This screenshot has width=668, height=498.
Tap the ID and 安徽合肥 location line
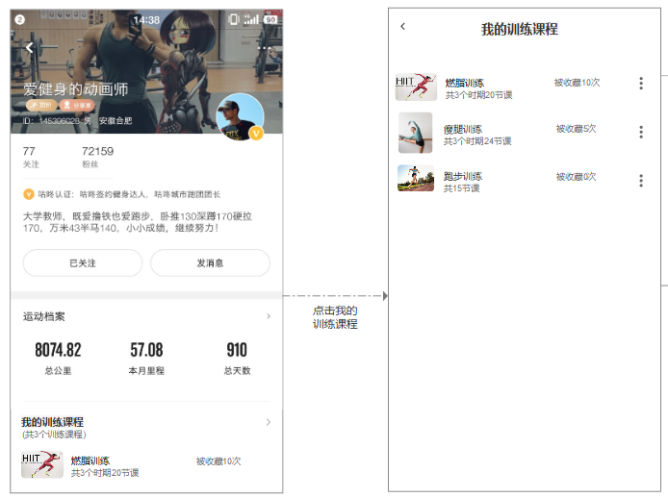coord(78,121)
